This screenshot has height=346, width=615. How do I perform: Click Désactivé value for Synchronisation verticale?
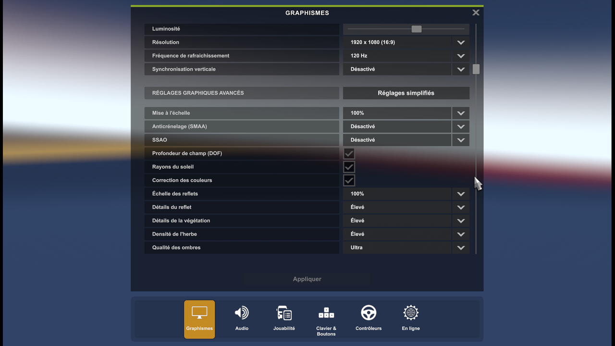(363, 69)
